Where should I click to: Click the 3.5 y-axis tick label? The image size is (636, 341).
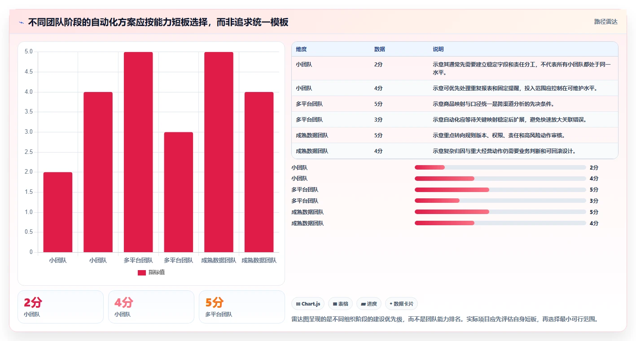(29, 112)
